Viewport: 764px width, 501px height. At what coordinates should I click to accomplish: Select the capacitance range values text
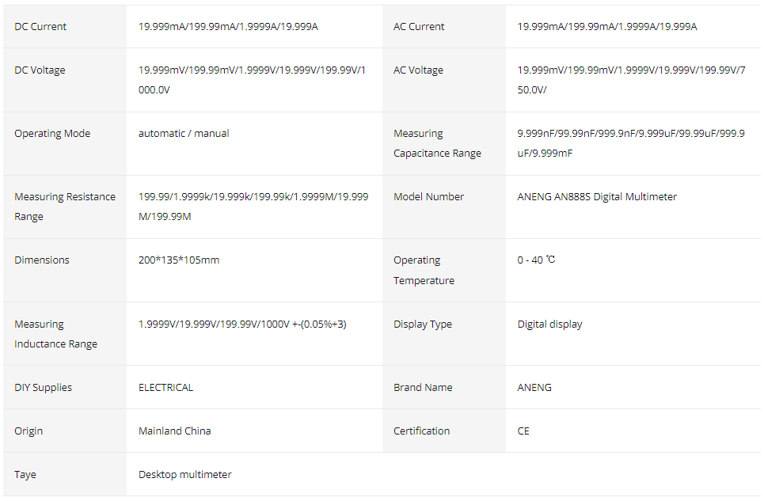(631, 143)
